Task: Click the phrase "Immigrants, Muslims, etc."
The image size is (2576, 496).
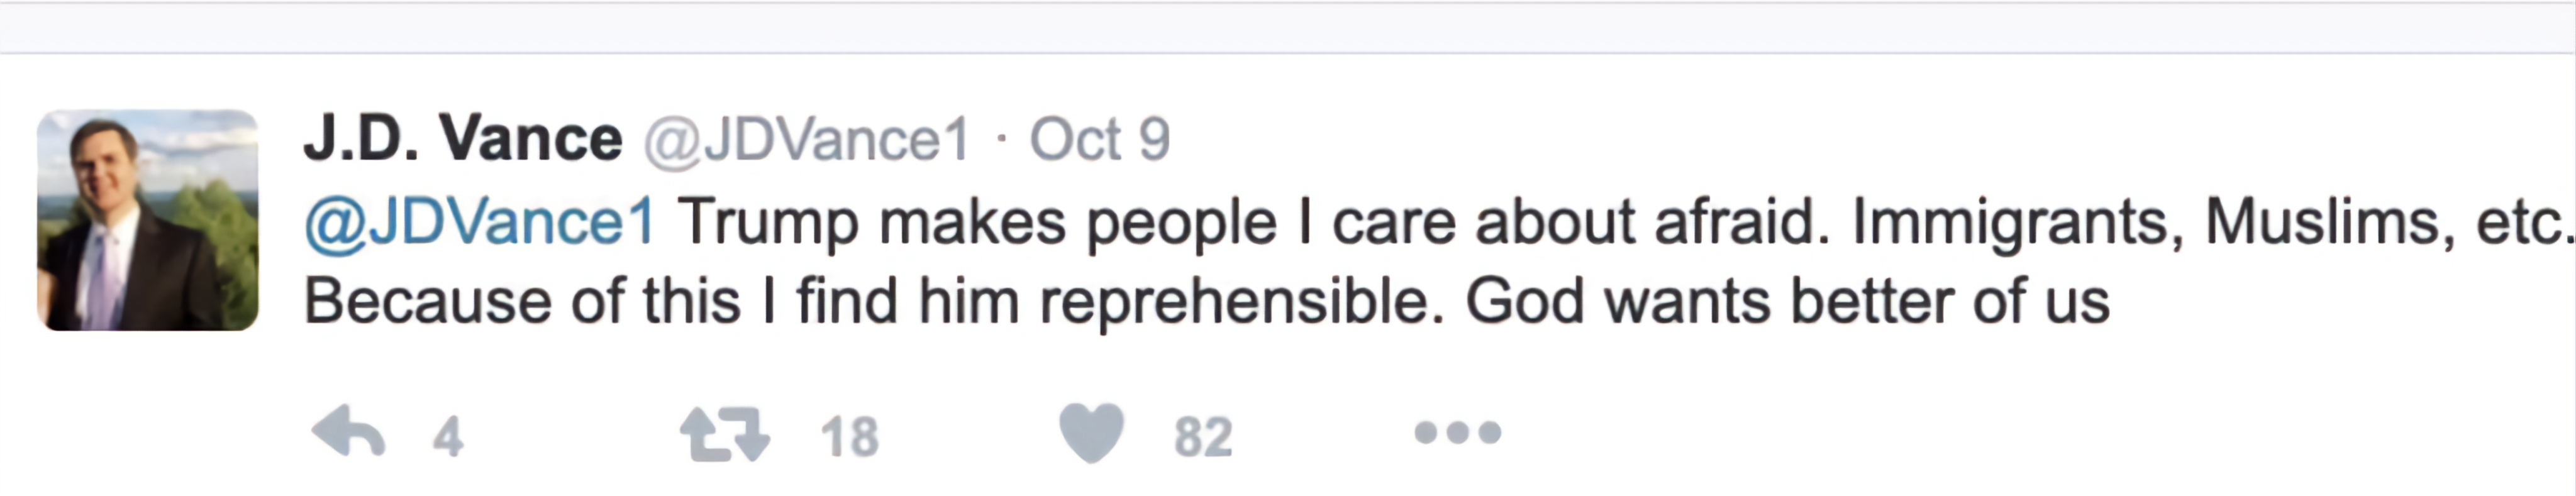Action: coord(2210,222)
